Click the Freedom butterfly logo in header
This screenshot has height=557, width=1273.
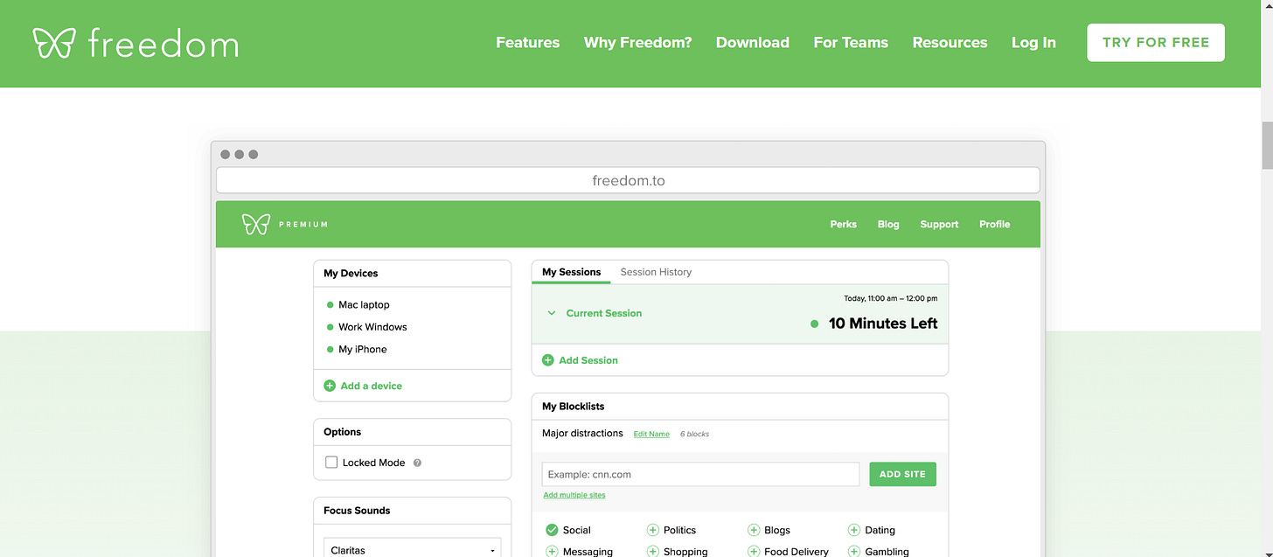(54, 43)
